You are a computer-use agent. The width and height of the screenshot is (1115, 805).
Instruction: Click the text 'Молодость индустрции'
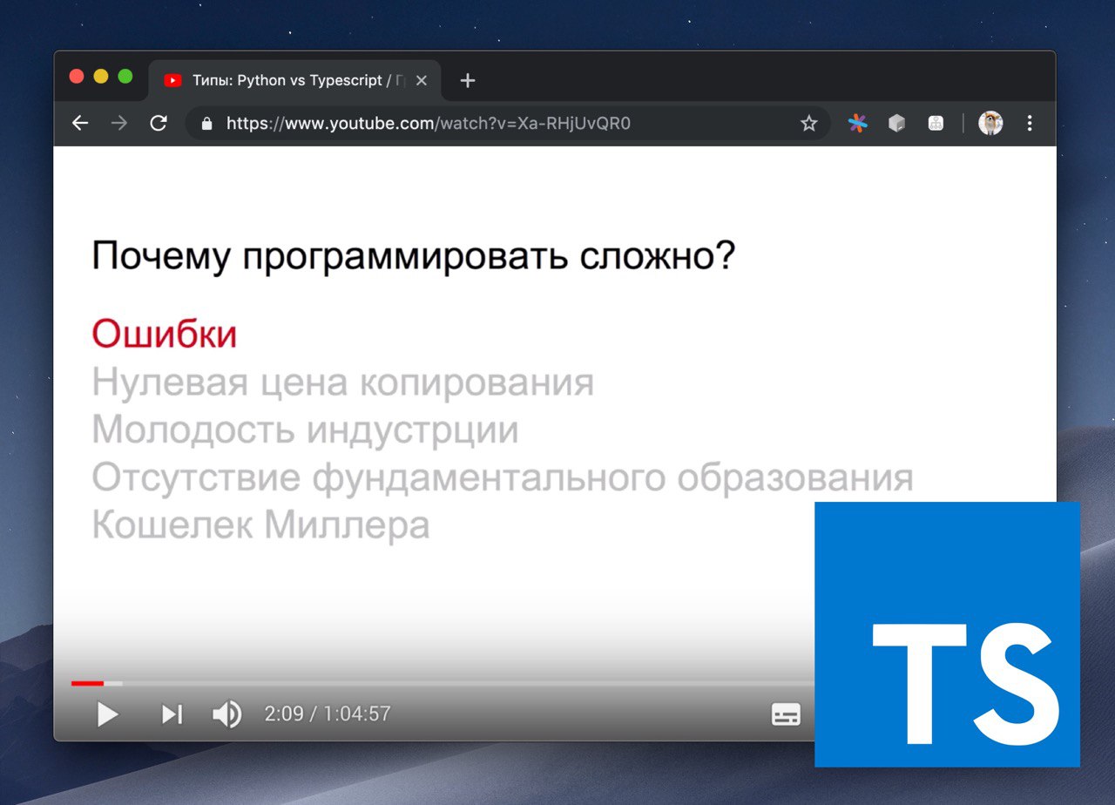(305, 430)
